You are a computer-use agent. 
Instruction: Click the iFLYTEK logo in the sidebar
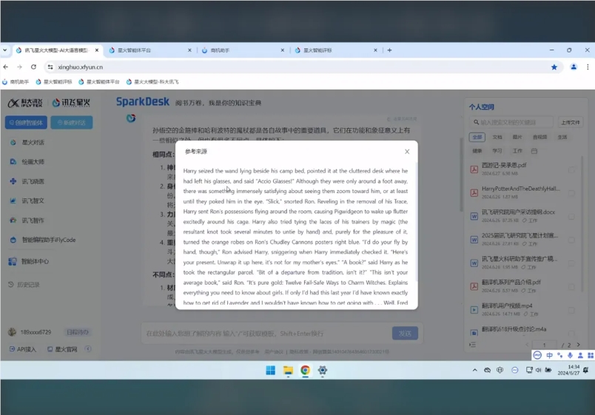(25, 103)
